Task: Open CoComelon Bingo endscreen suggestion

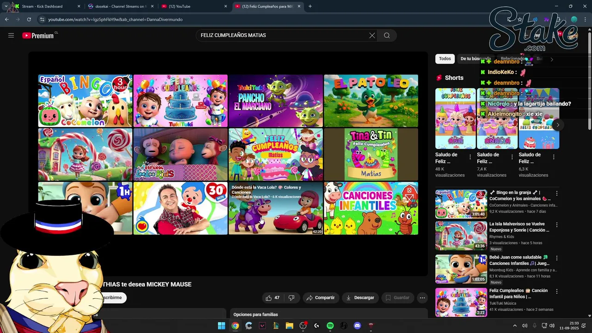Action: (x=85, y=101)
